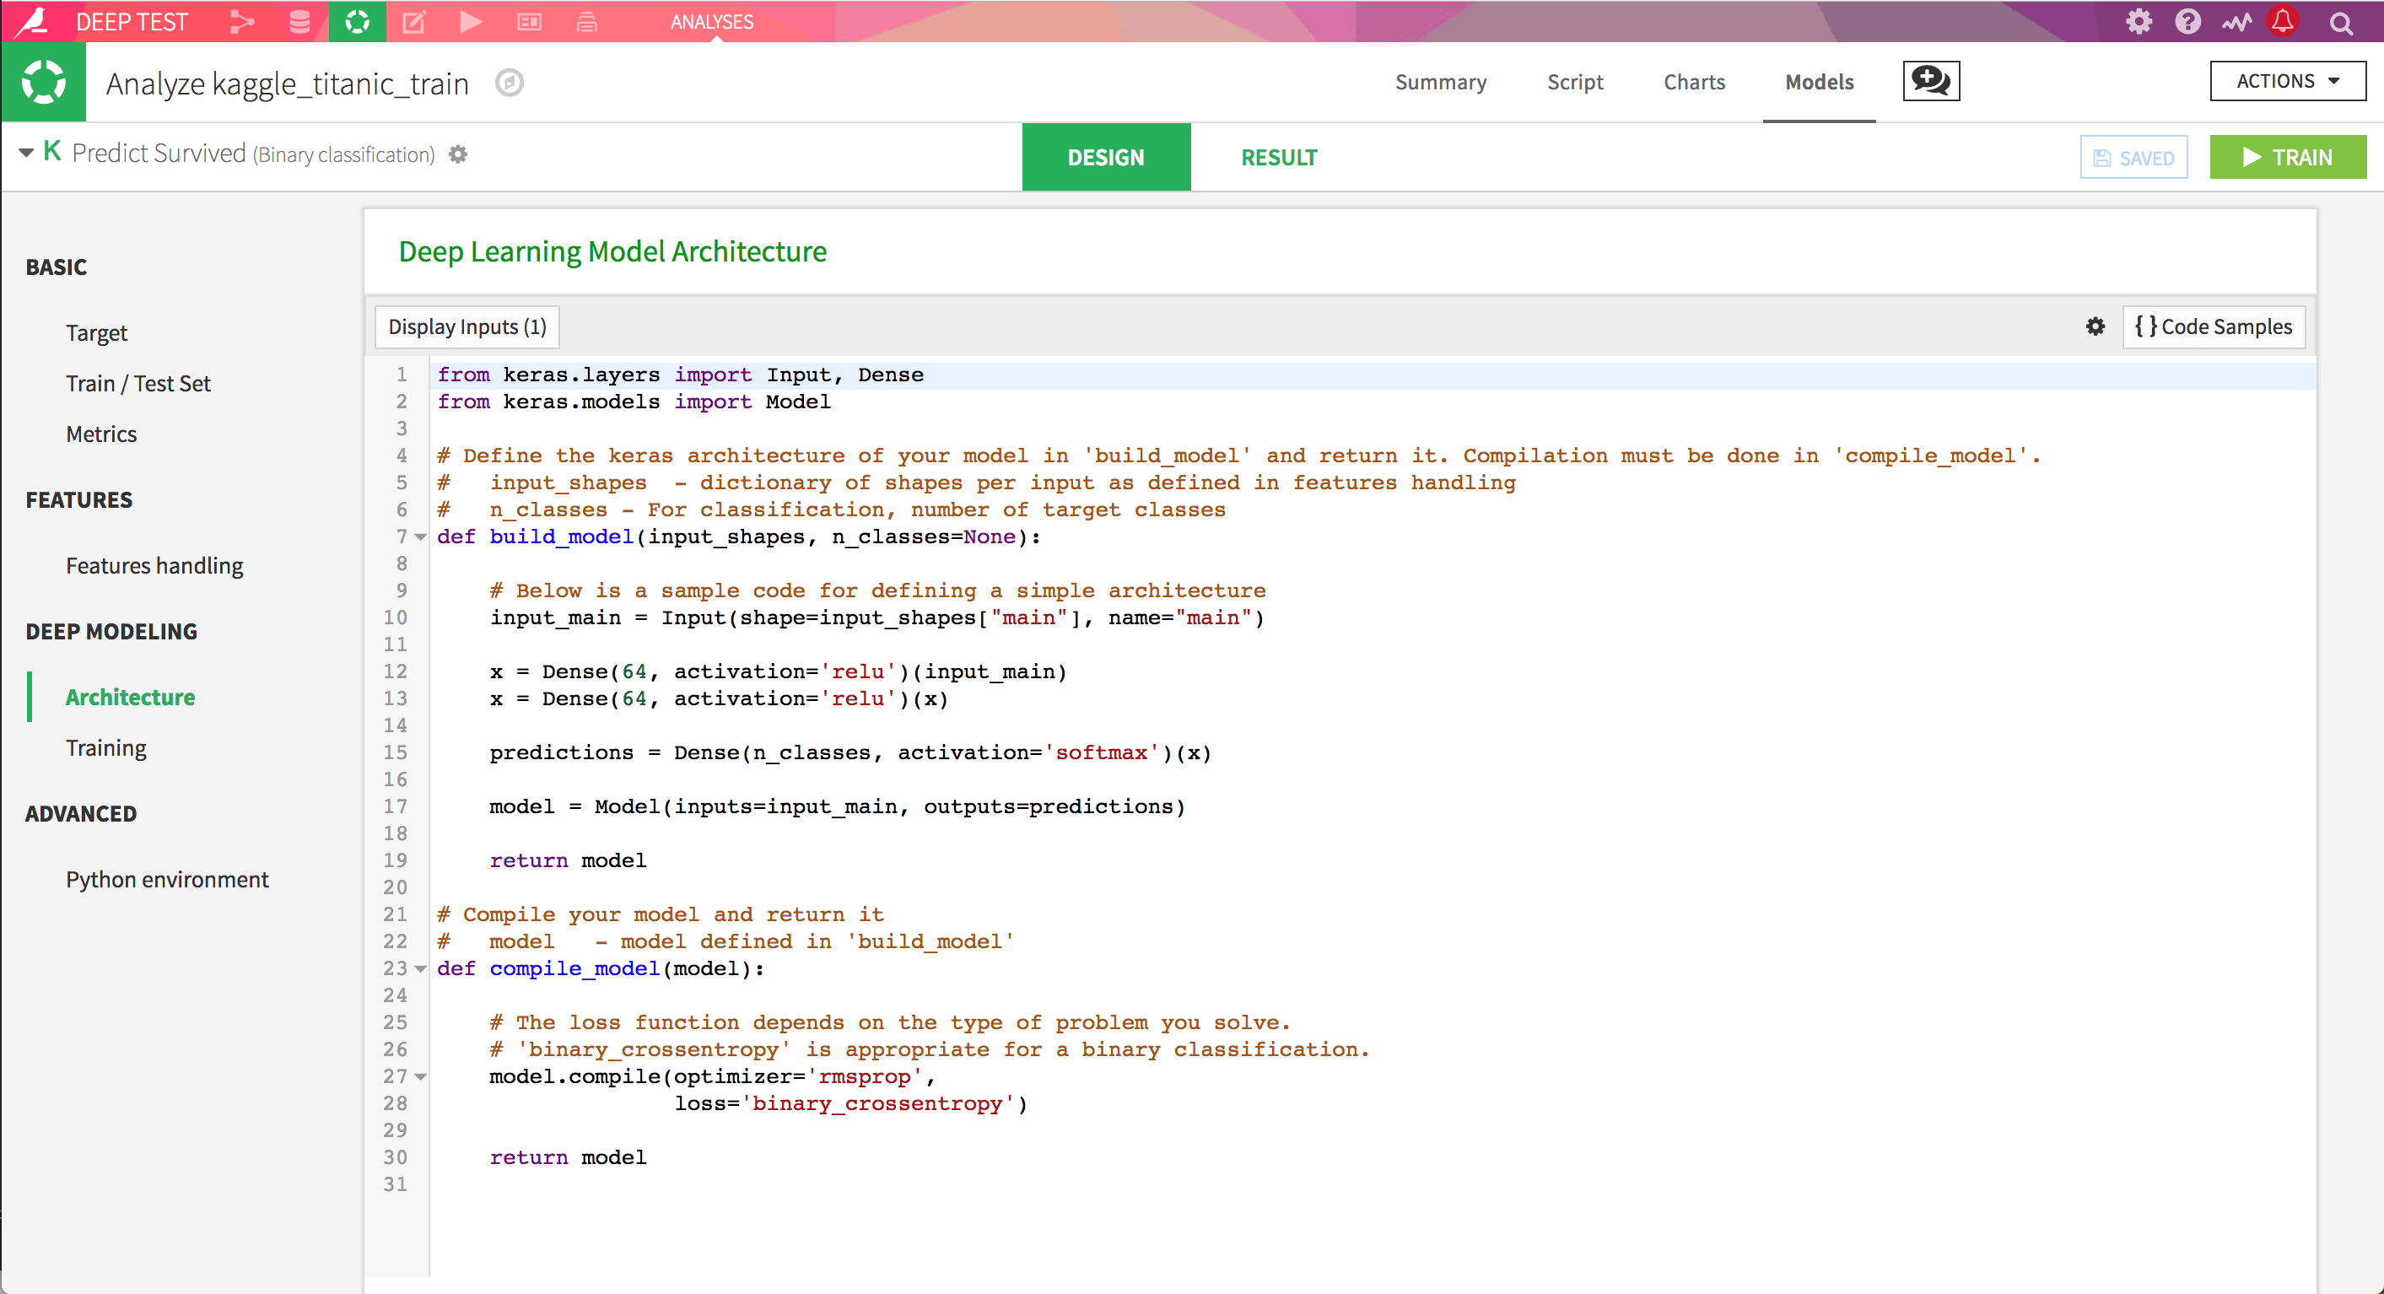Screen dimensions: 2384x1294
Task: Open the Dashboards icon in top bar
Action: point(530,21)
